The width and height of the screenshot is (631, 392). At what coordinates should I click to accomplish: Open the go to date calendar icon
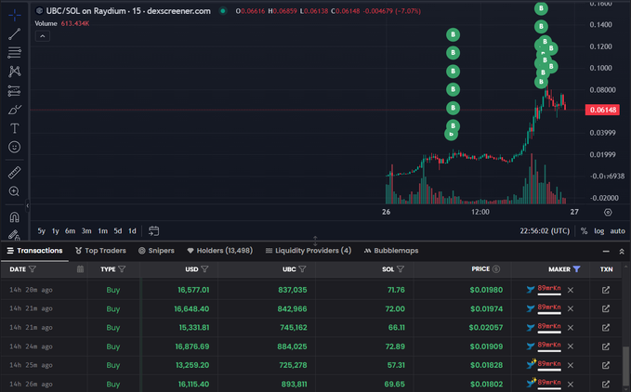click(153, 230)
